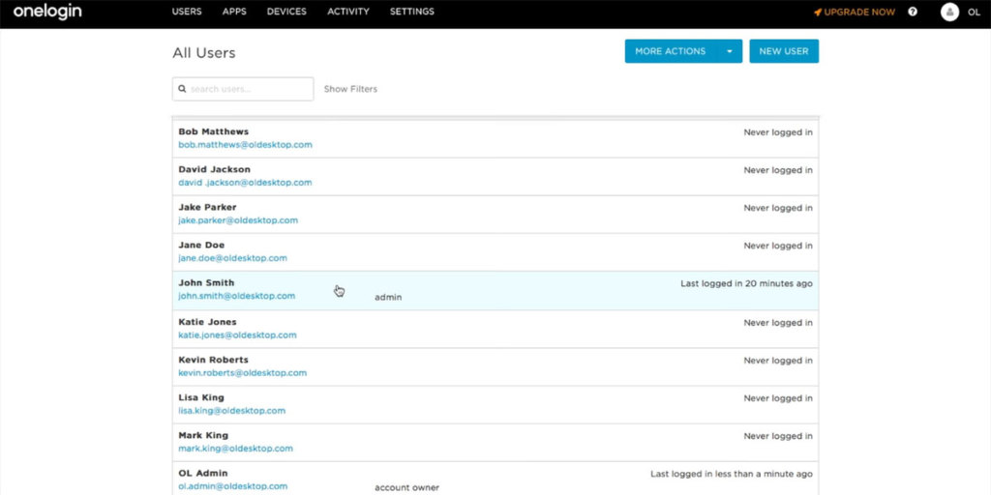Open the help question mark icon

913,13
